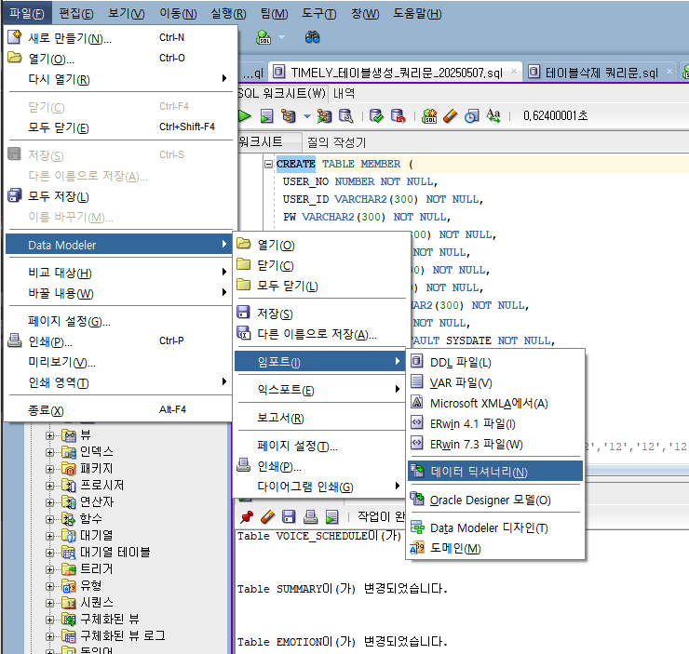
Task: Open the 도움말(H) menu in menu bar
Action: (417, 14)
